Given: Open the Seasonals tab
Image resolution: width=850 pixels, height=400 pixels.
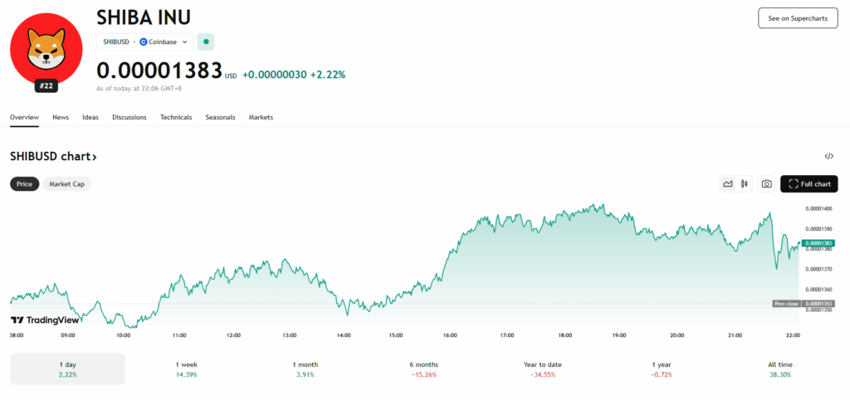Looking at the screenshot, I should [220, 117].
